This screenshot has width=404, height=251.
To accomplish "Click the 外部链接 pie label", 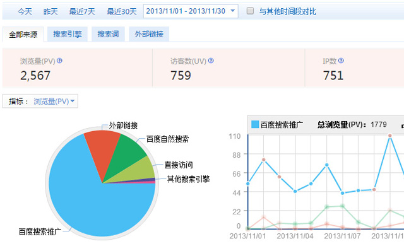I will point(123,125).
